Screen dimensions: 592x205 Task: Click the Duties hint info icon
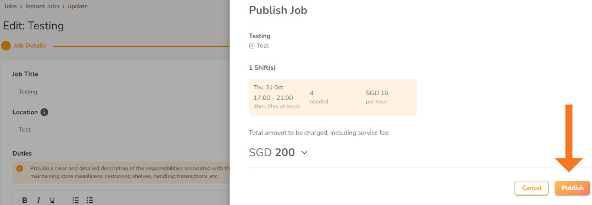[20, 168]
